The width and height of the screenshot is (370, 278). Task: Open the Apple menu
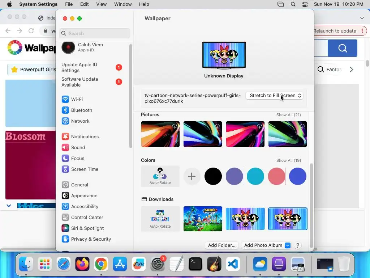tap(9, 4)
